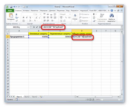The height and width of the screenshot is (107, 129).
Task: Open Найти и выделить binoculars tool
Action: tap(112, 16)
